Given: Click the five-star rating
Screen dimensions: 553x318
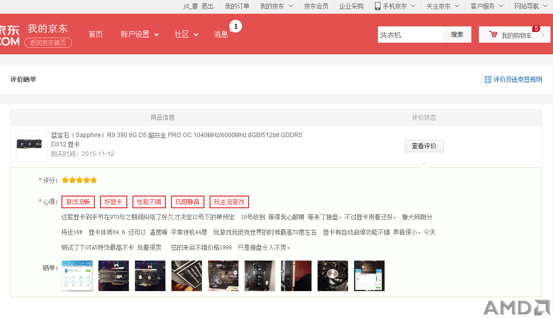Looking at the screenshot, I should pos(79,180).
